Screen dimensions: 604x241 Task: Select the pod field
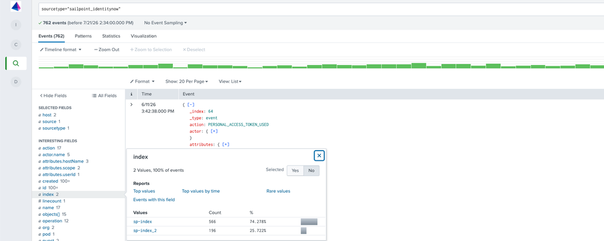click(x=47, y=234)
